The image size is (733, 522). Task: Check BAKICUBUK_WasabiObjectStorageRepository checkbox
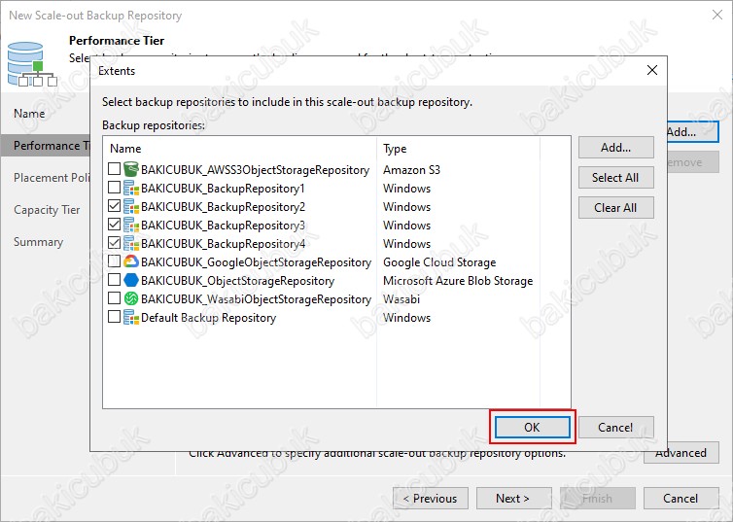tap(114, 298)
